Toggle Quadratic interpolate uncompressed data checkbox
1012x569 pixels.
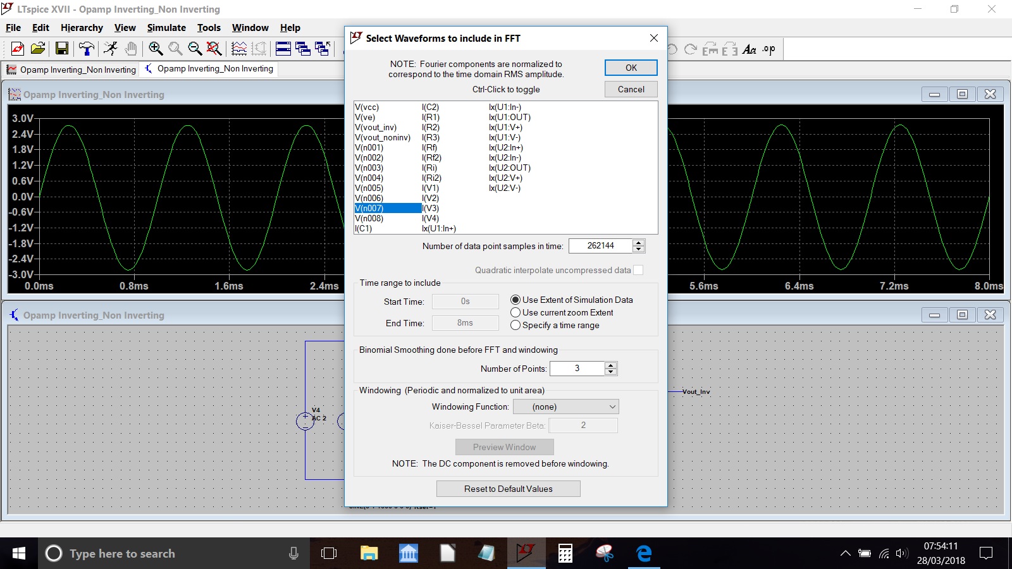[638, 270]
